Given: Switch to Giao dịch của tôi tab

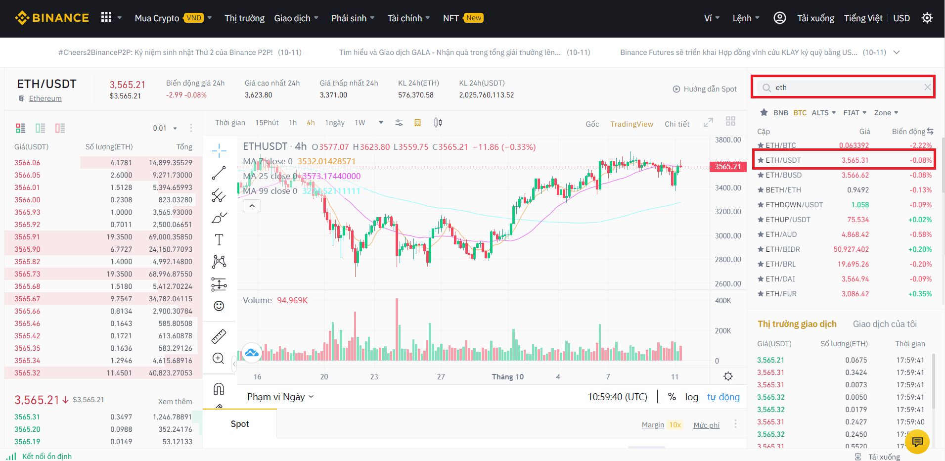Looking at the screenshot, I should pos(885,324).
